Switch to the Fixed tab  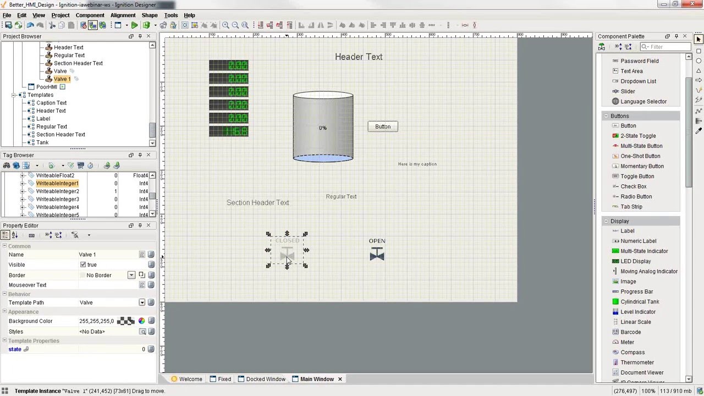point(220,379)
